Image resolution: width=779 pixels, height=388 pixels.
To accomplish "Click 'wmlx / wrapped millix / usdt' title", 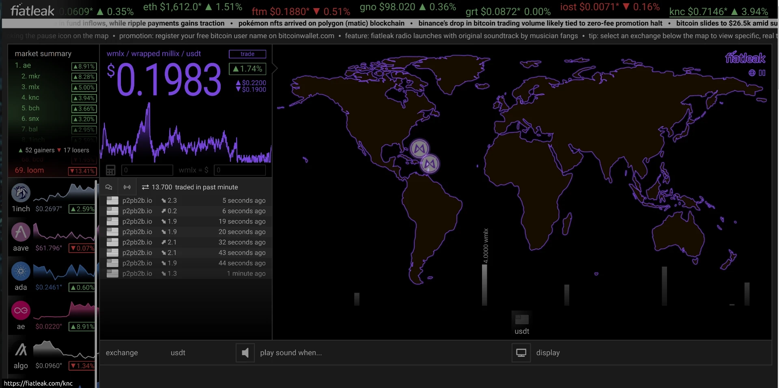I will click(153, 54).
